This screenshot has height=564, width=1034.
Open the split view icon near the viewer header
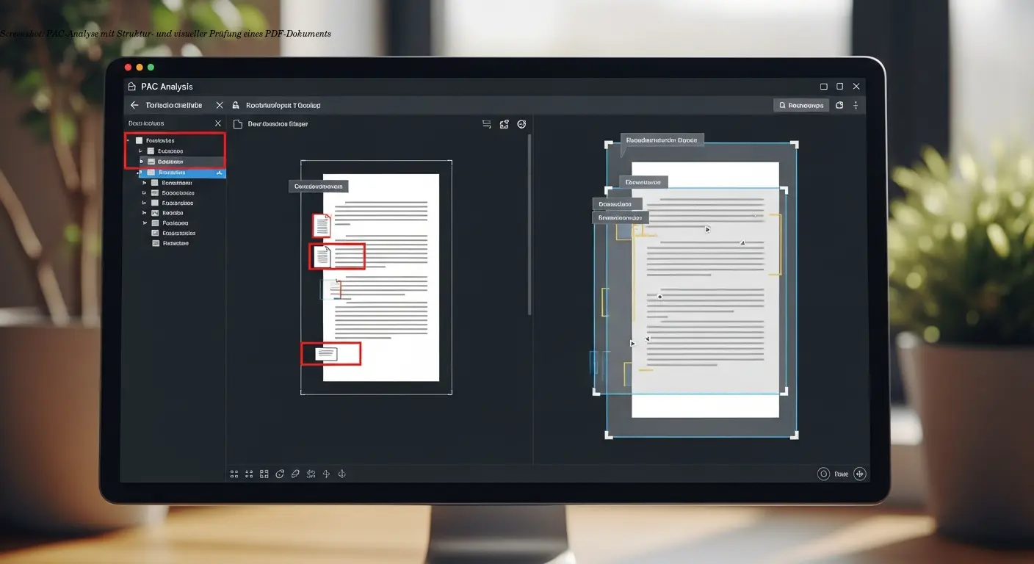click(504, 124)
